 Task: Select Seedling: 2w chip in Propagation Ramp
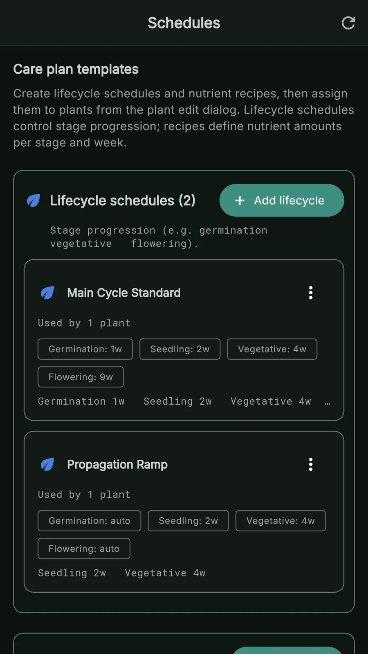(188, 521)
